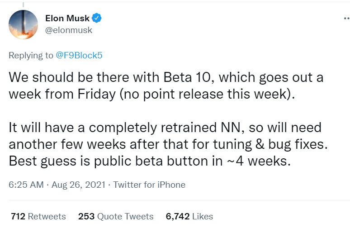Screen dimensions: 350x228
Task: View the 253 Quote Tweets list
Action: click(x=116, y=216)
